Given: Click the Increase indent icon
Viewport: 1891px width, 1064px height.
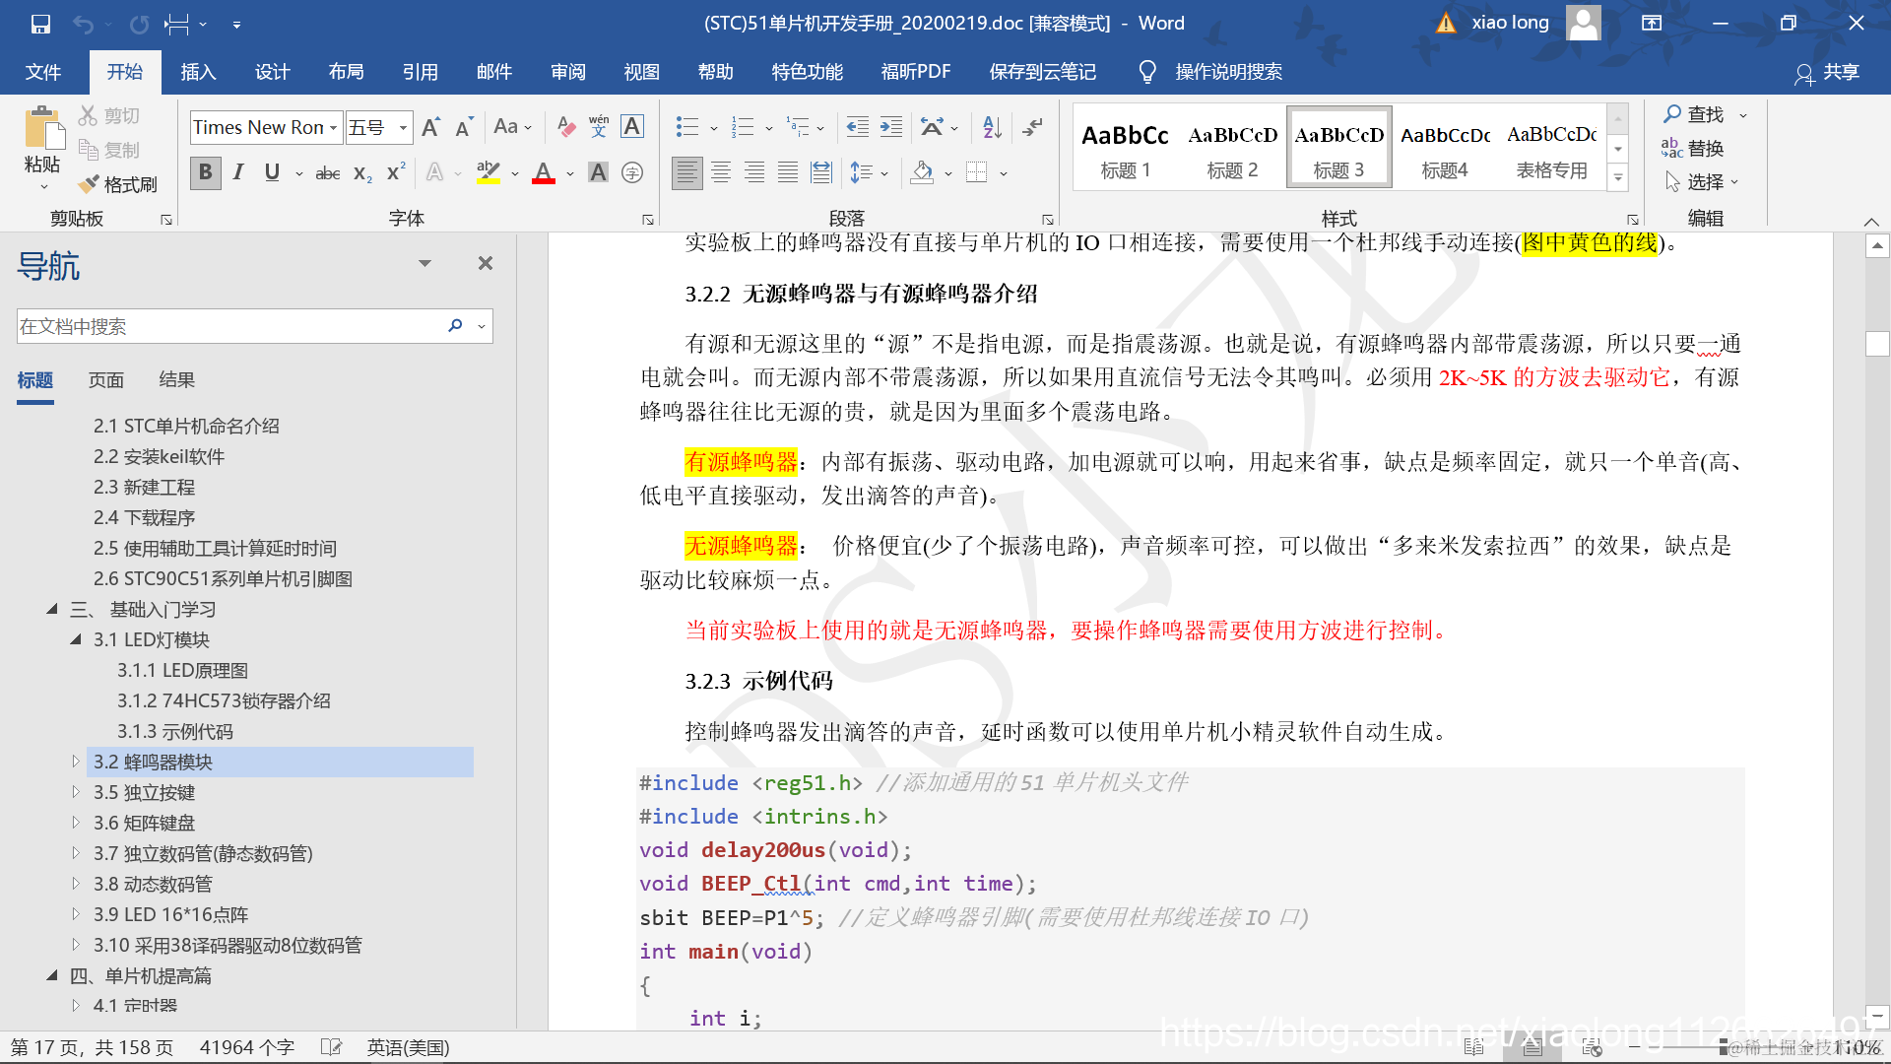Looking at the screenshot, I should click(891, 126).
